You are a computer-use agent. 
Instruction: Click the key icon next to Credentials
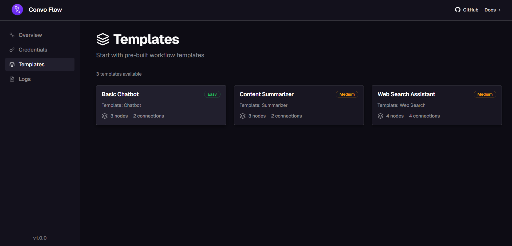click(12, 50)
